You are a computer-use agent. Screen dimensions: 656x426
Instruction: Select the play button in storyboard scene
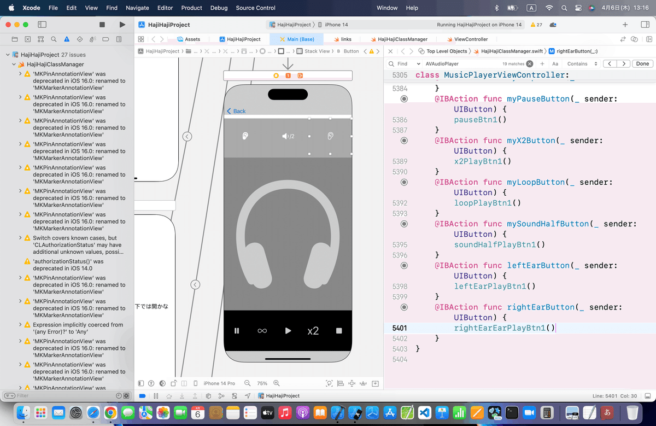pyautogui.click(x=288, y=331)
